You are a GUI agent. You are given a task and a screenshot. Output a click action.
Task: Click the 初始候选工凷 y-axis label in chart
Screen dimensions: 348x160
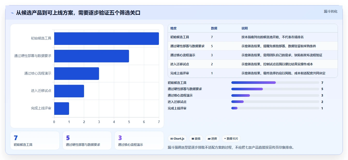(x=41, y=38)
